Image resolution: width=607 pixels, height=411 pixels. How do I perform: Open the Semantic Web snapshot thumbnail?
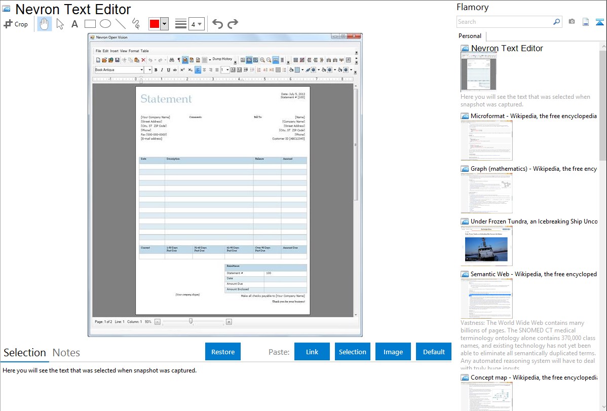pos(486,298)
